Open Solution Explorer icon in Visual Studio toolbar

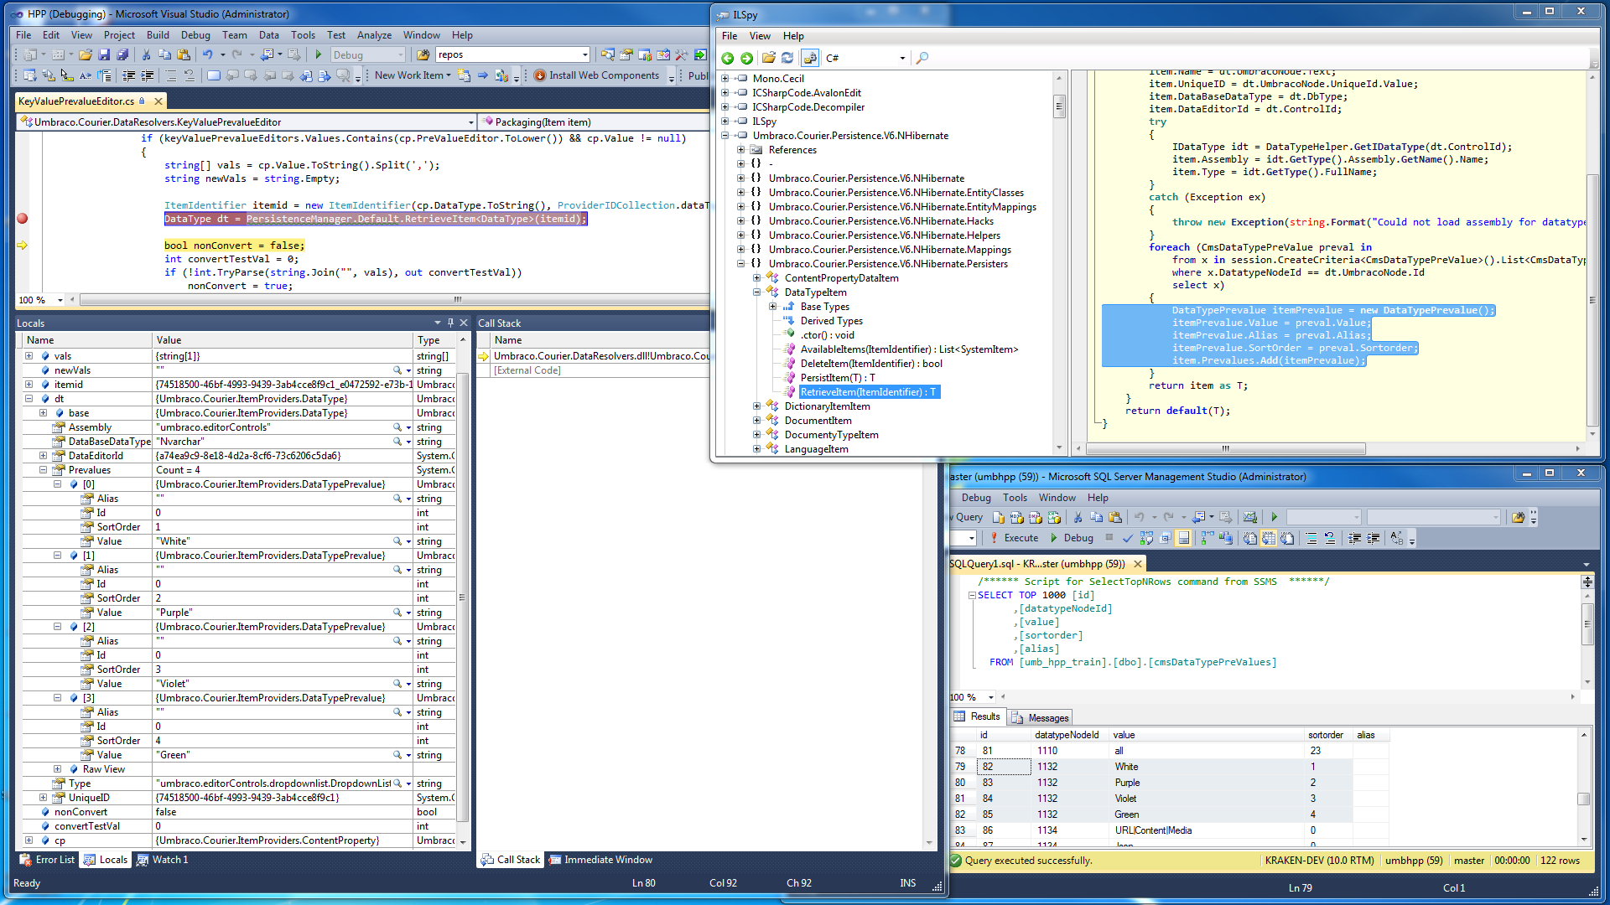608,55
